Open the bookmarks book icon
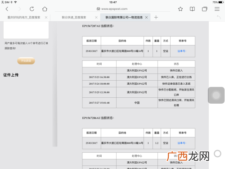This screenshot has height=169, width=225. (192, 9)
